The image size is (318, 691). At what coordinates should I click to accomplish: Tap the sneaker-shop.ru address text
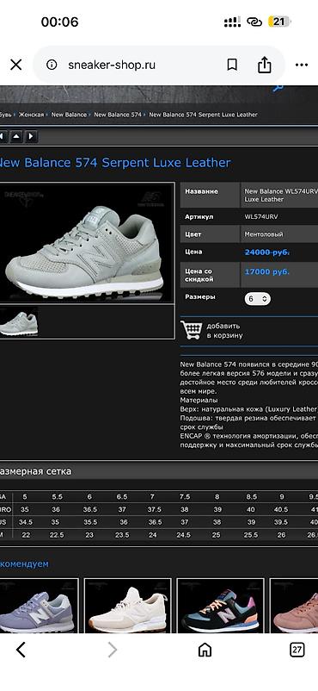click(111, 65)
